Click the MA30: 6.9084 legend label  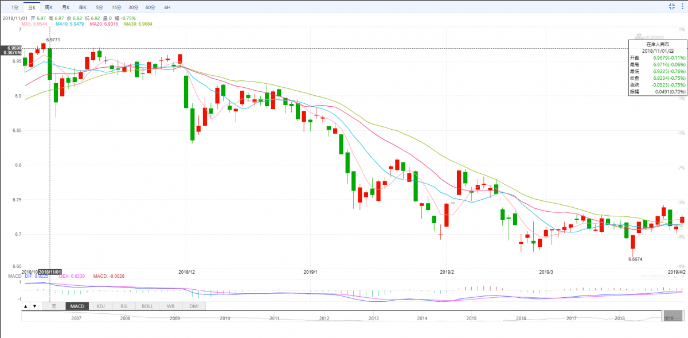pos(139,24)
